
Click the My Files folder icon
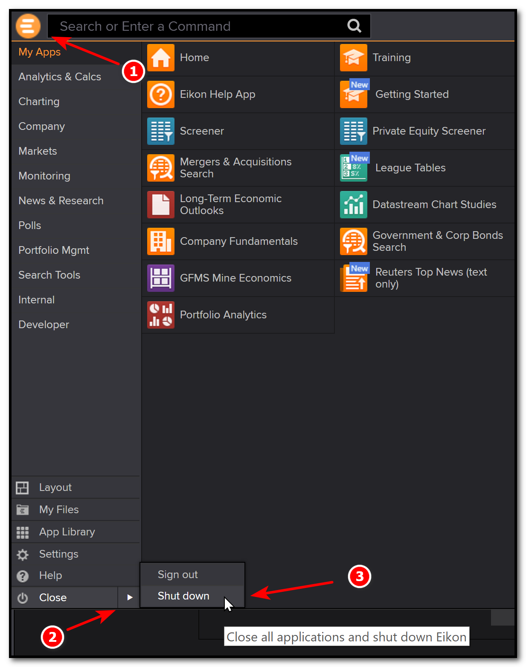(22, 510)
